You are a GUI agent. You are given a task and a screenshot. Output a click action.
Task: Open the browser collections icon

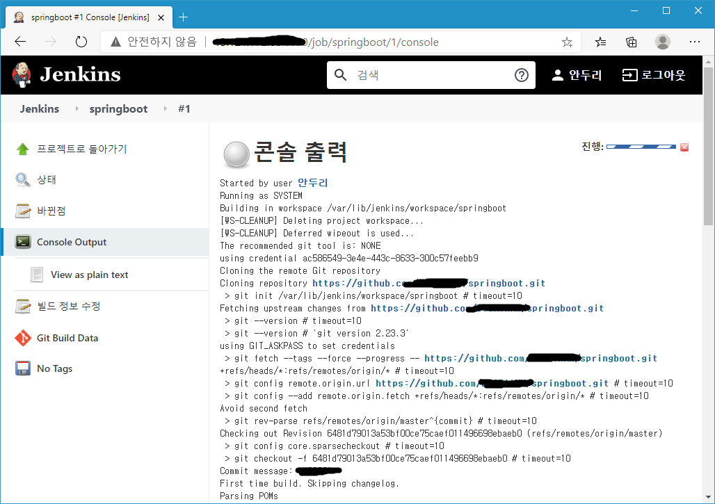tap(632, 42)
